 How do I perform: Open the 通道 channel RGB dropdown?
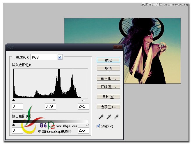point(47,57)
